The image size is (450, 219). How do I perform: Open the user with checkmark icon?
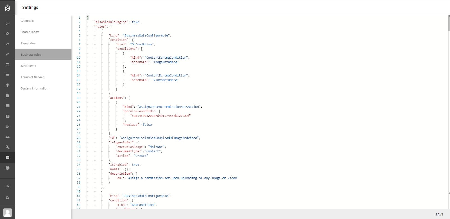[7, 127]
